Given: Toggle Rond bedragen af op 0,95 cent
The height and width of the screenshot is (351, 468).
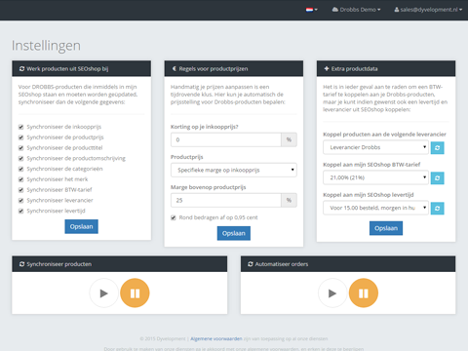Looking at the screenshot, I should coord(174,217).
